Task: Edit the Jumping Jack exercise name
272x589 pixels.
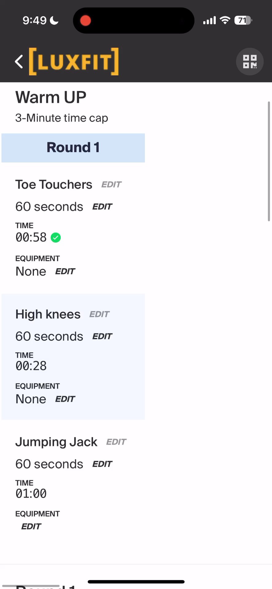Action: 116,442
